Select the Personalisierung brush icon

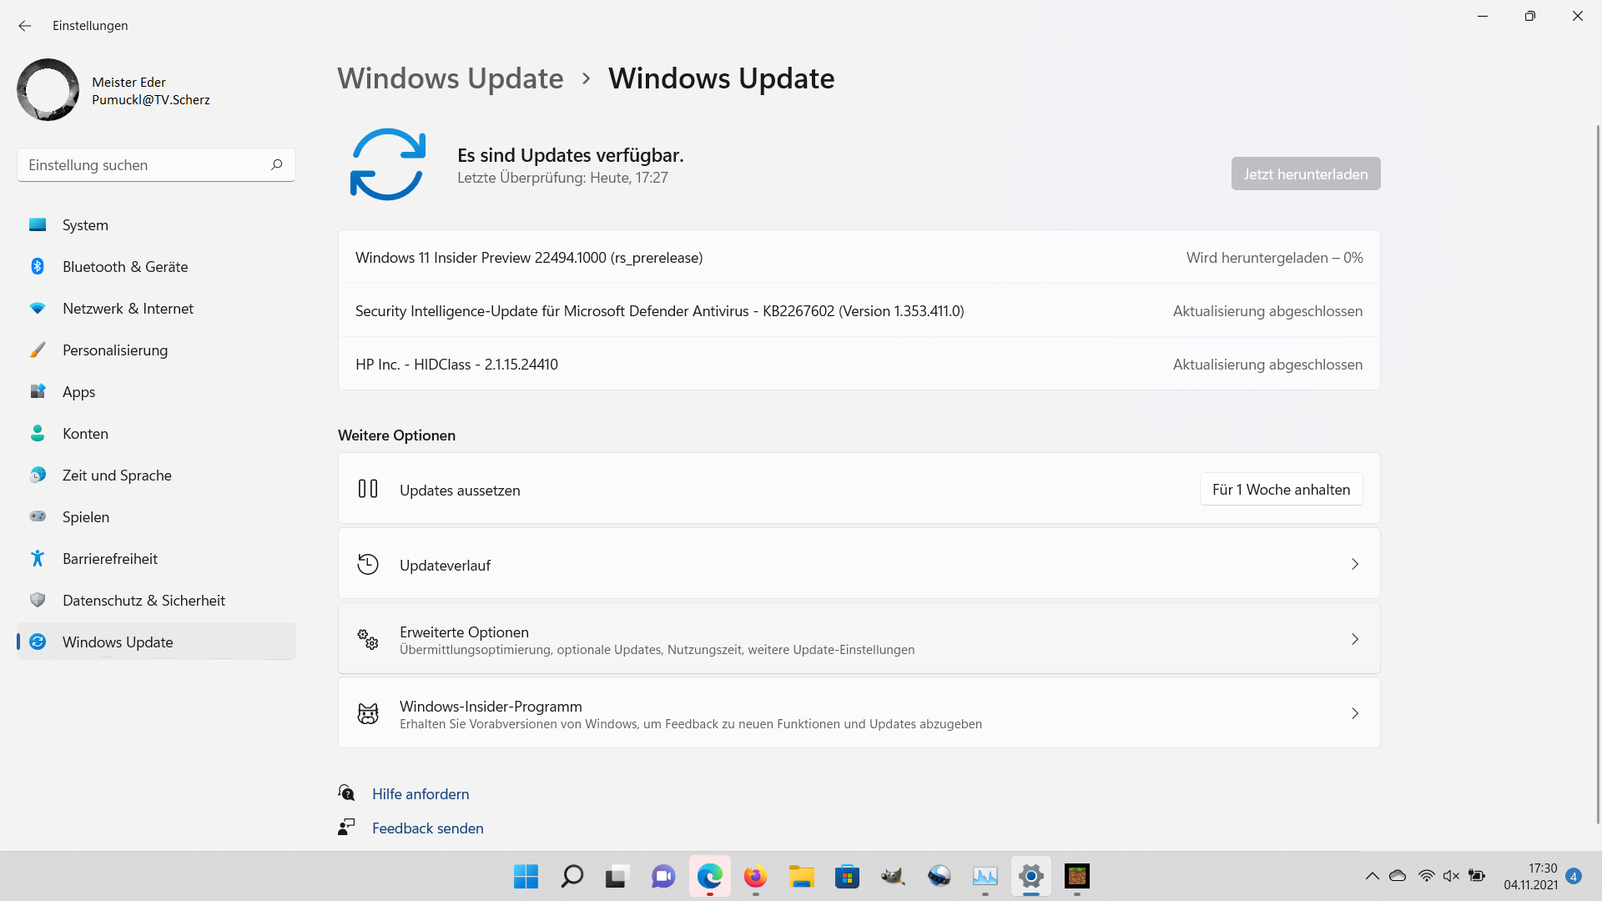point(38,350)
